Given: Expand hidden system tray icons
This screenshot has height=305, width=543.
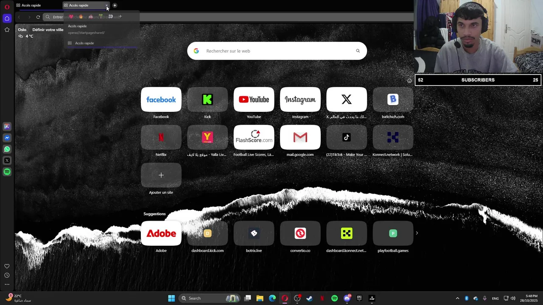Looking at the screenshot, I should click(457, 298).
